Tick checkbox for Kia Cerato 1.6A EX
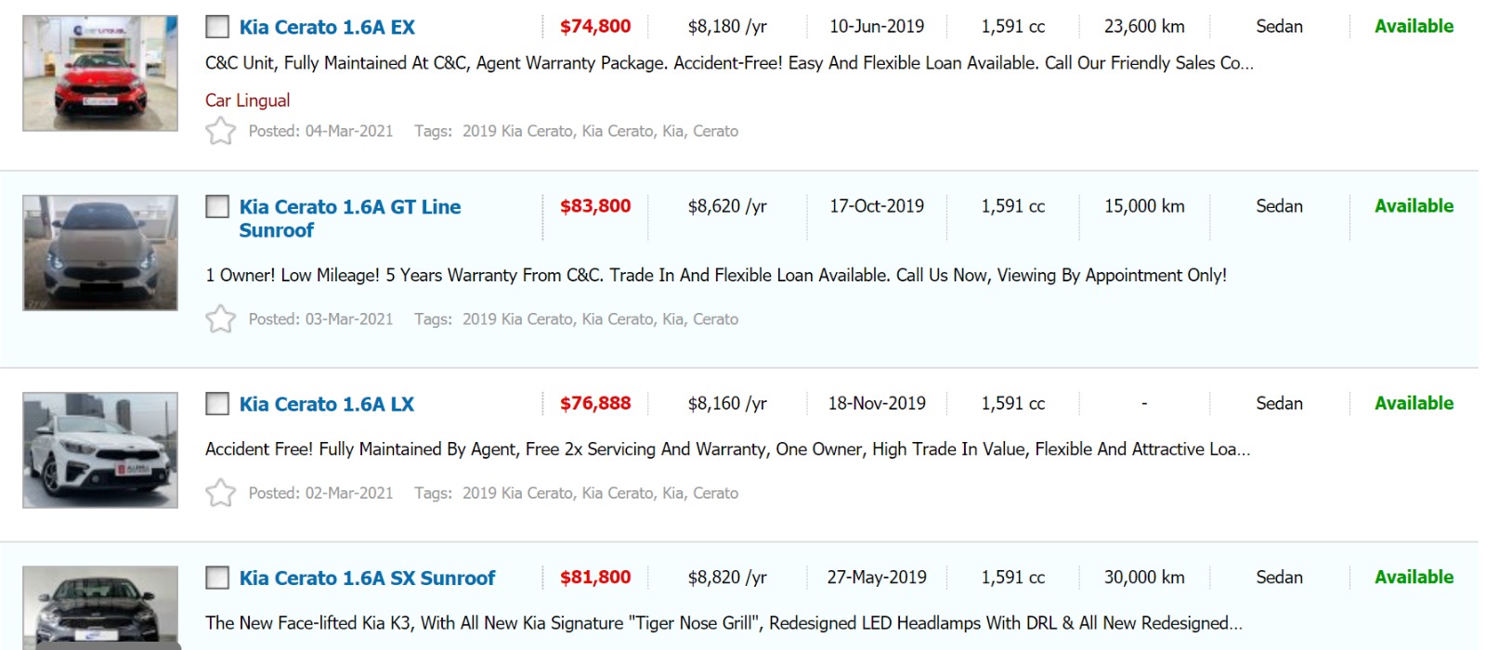Screen dimensions: 1486x650 [x=217, y=27]
